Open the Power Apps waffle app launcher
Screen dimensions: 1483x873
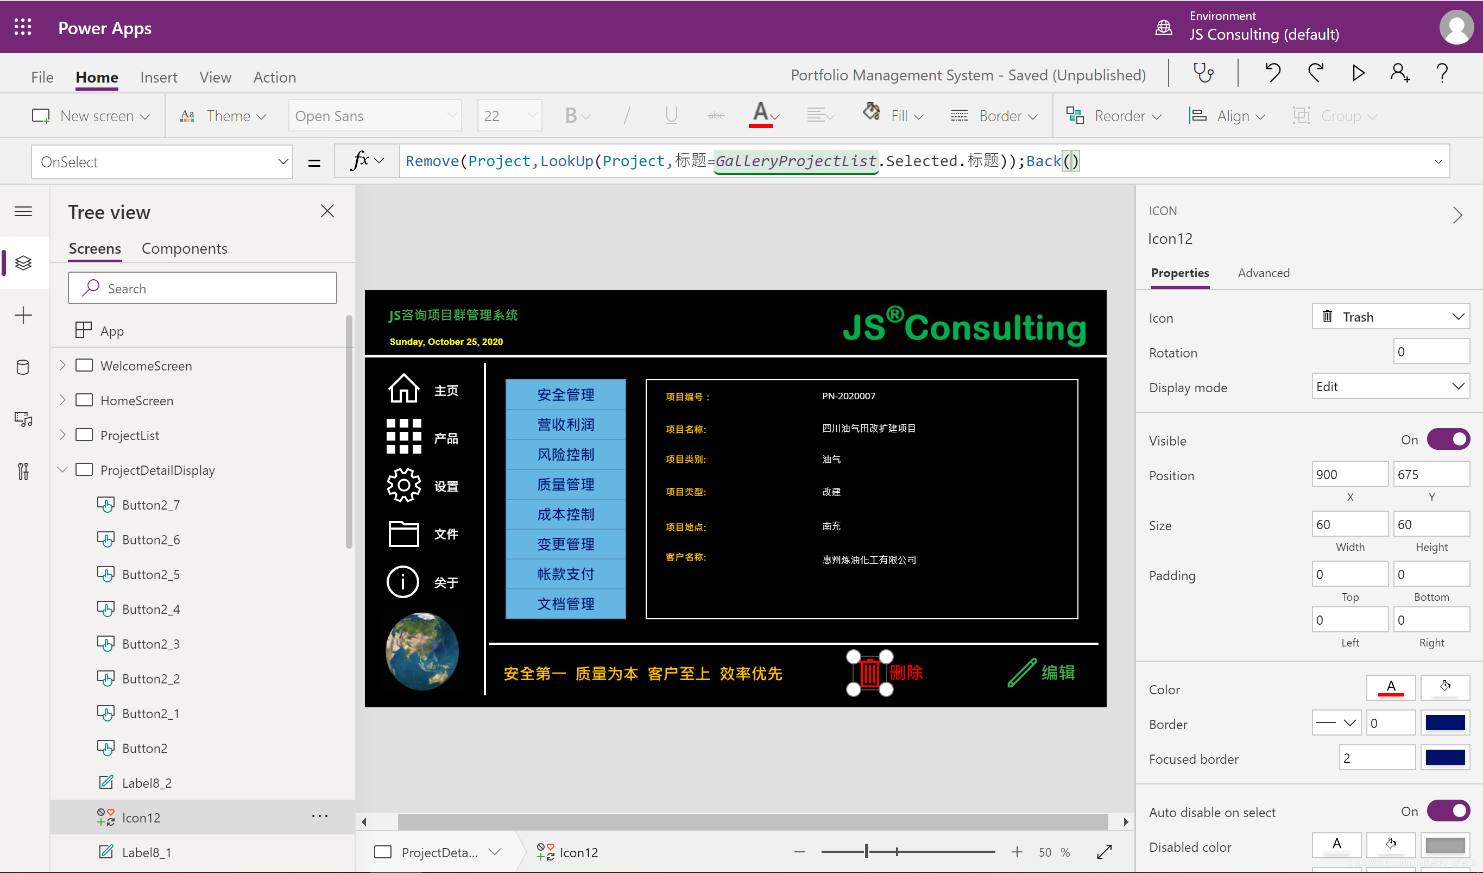[x=22, y=27]
